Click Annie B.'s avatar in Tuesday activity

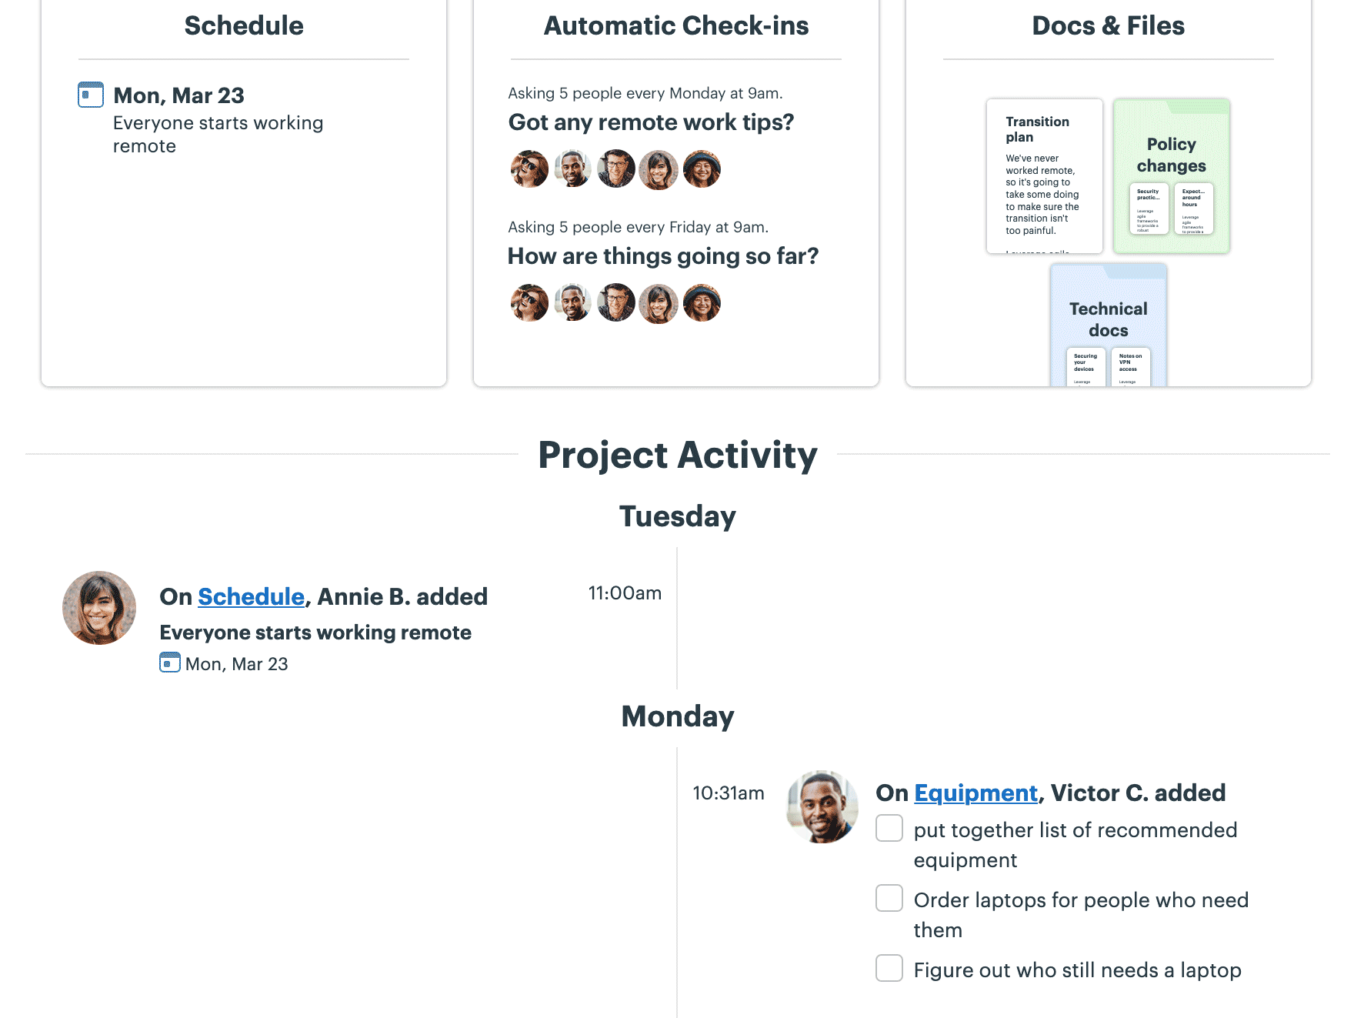99,608
